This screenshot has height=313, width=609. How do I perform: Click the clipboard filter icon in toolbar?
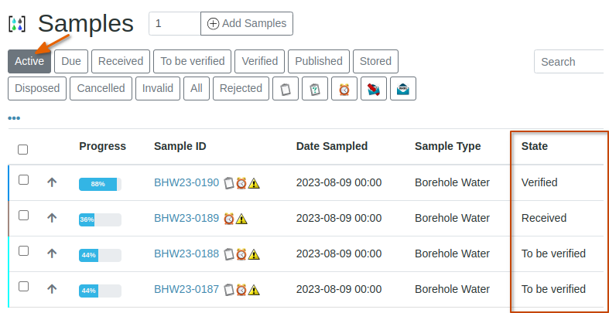coord(286,89)
